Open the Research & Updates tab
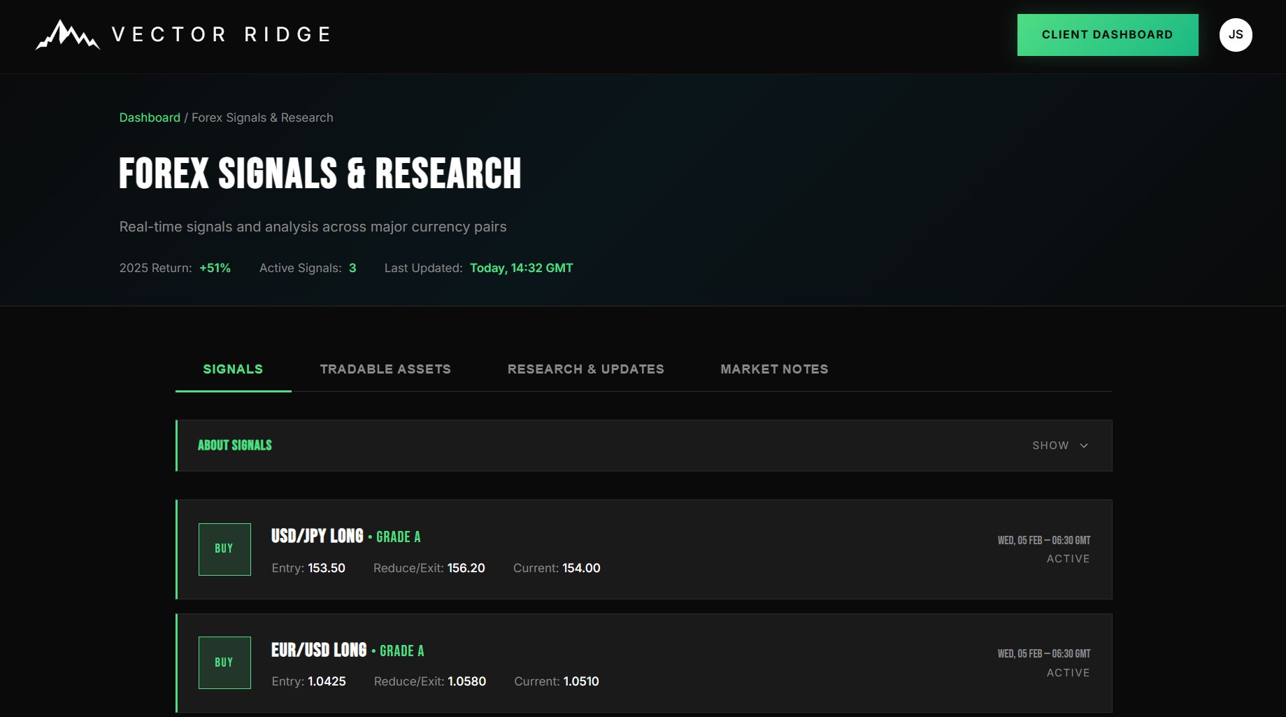Image resolution: width=1286 pixels, height=717 pixels. point(585,369)
